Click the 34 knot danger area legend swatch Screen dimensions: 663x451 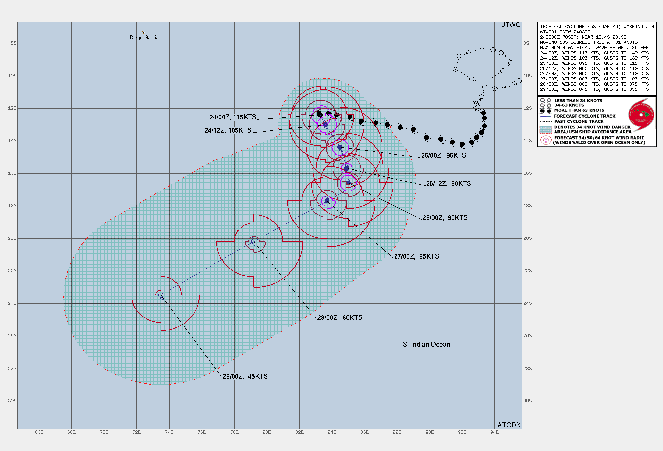[546, 129]
